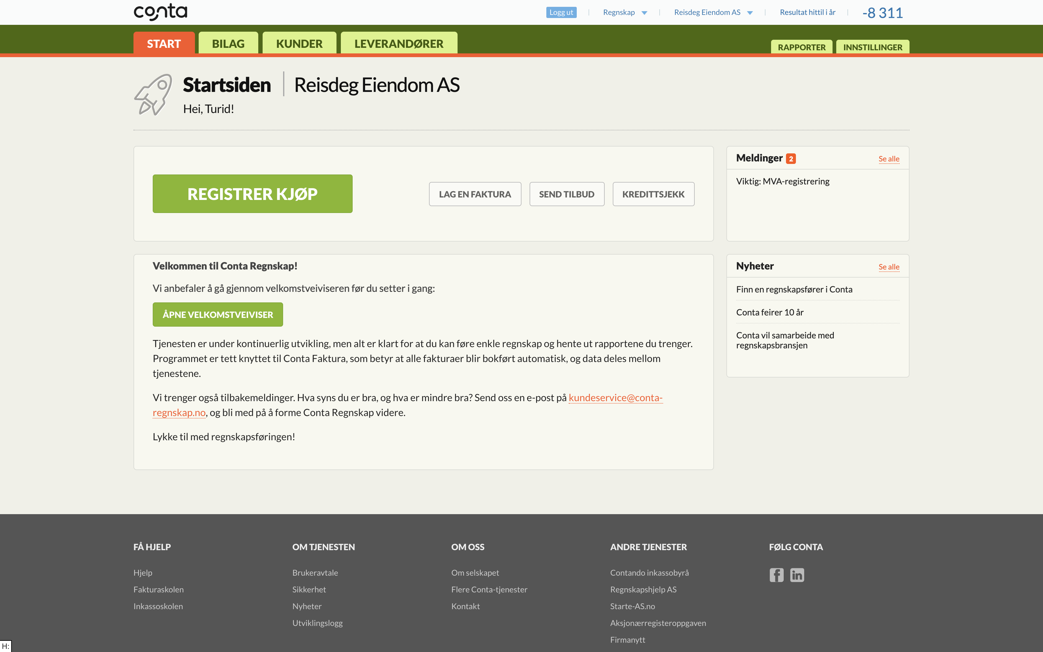Open Conta's Facebook page icon
The height and width of the screenshot is (652, 1043).
tap(777, 575)
